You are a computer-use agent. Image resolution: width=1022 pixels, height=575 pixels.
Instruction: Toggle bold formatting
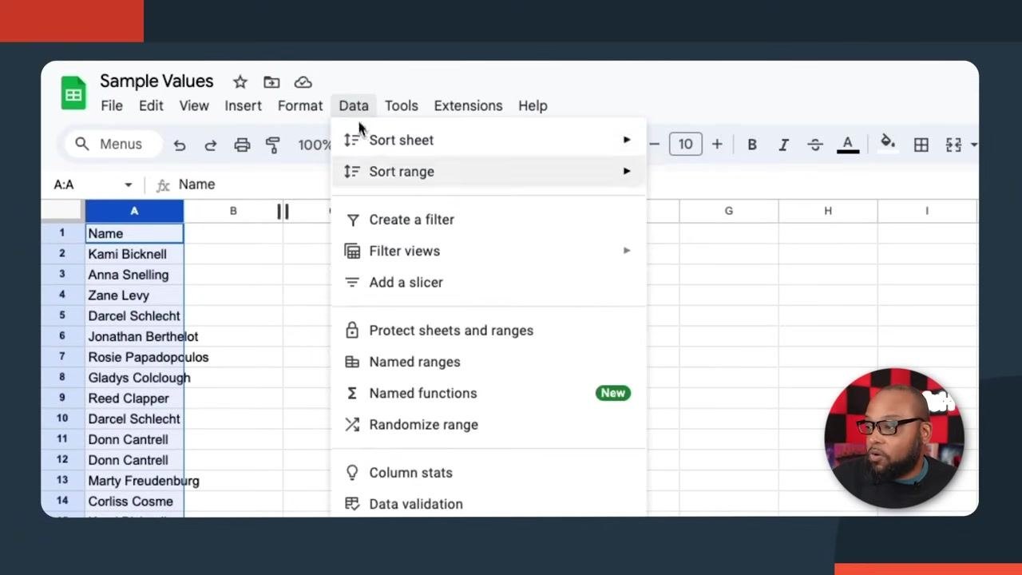pos(751,145)
